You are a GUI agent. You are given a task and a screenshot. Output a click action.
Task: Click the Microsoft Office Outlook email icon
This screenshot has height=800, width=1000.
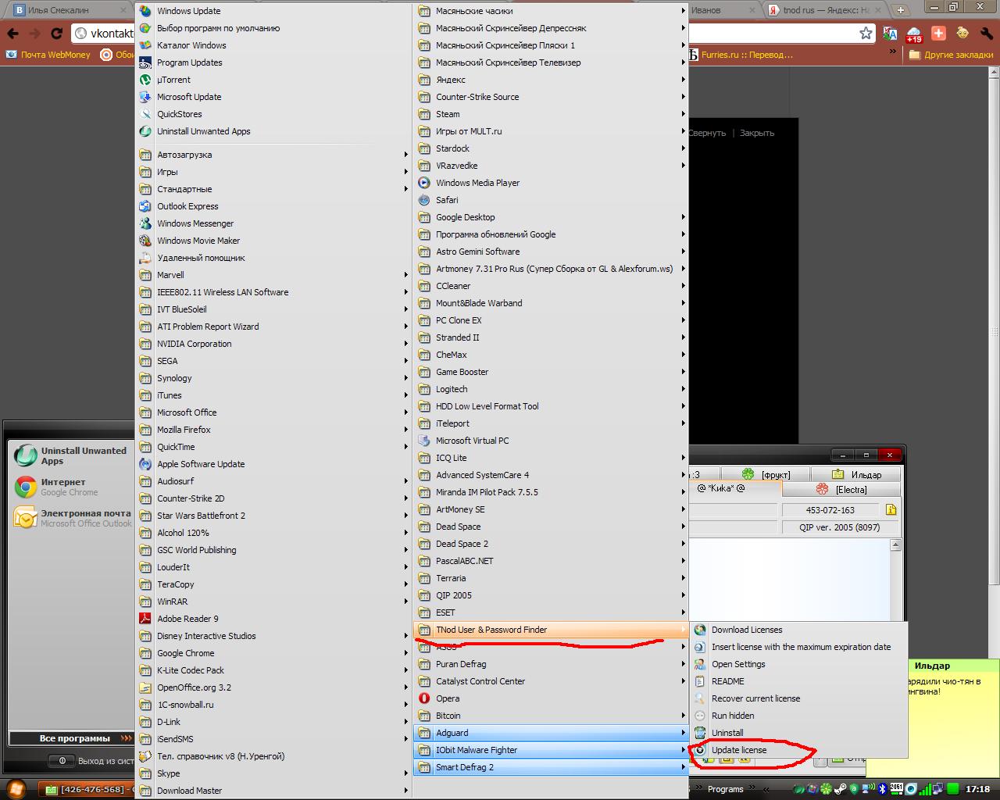26,518
